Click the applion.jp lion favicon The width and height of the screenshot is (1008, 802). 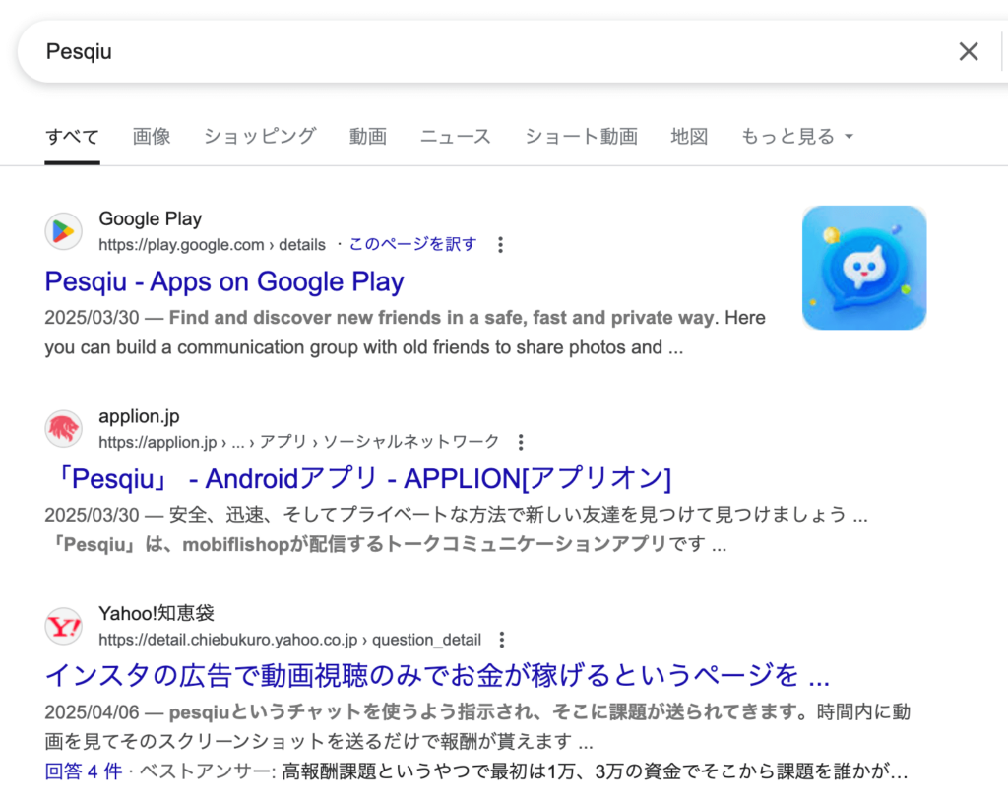pos(63,429)
